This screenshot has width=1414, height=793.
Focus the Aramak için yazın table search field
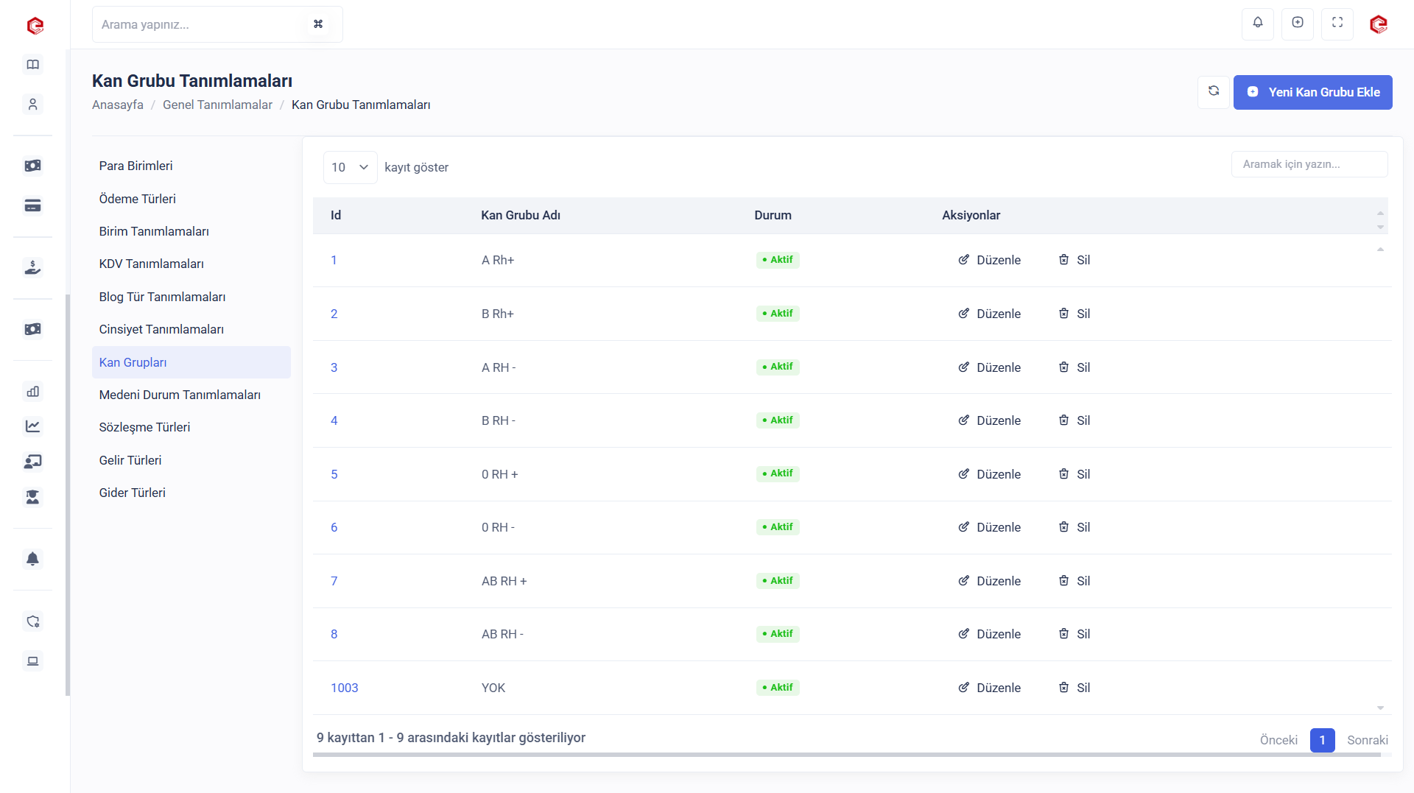pyautogui.click(x=1309, y=164)
